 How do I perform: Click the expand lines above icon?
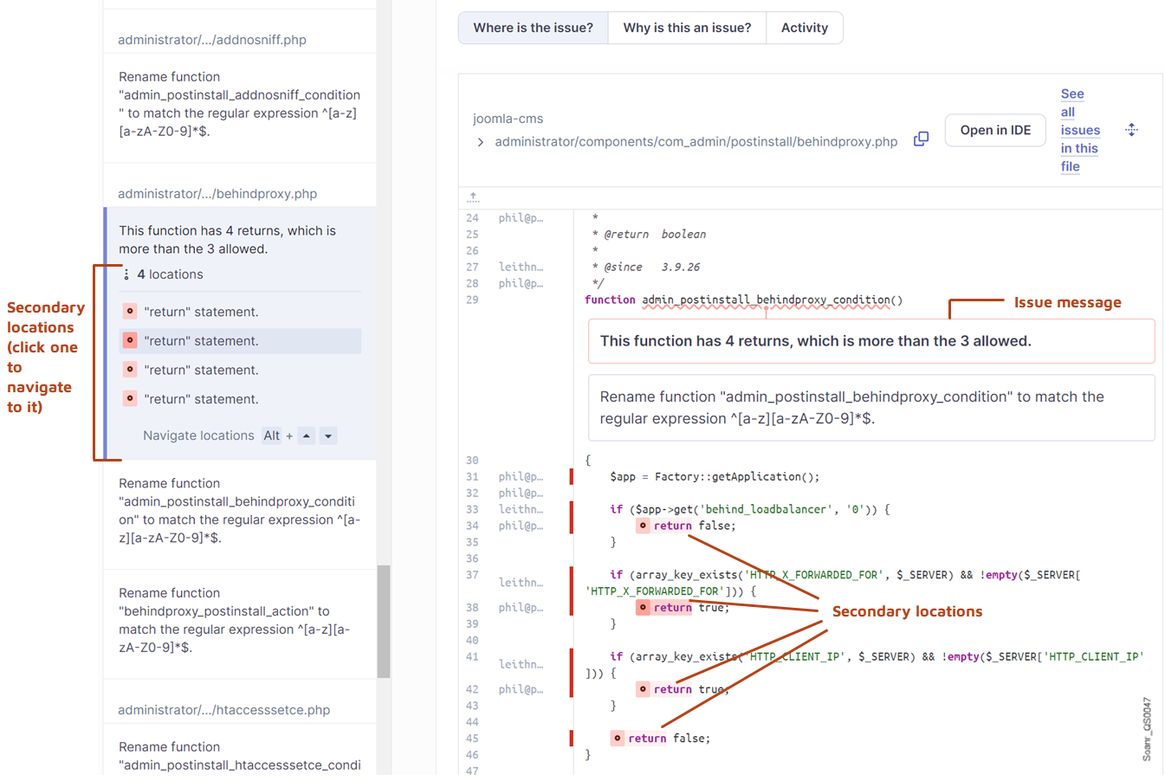tap(473, 197)
